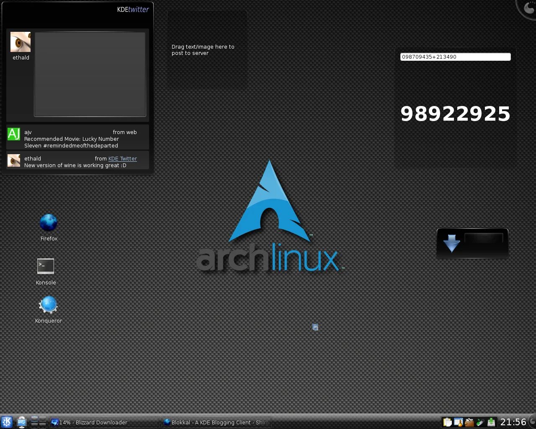Screen dimensions: 536x429
Task: Click the KDEtwitter widget title
Action: (x=133, y=9)
